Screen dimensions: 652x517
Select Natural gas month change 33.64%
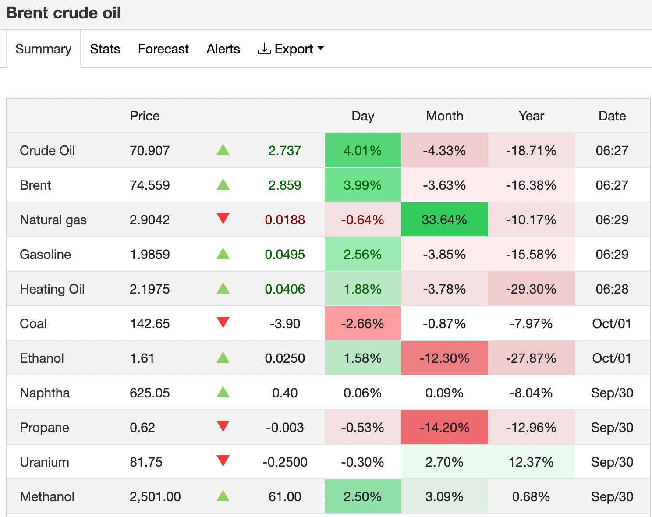(445, 220)
